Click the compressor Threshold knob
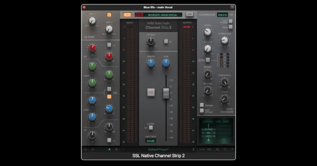This screenshot has height=166, width=317. point(224,40)
